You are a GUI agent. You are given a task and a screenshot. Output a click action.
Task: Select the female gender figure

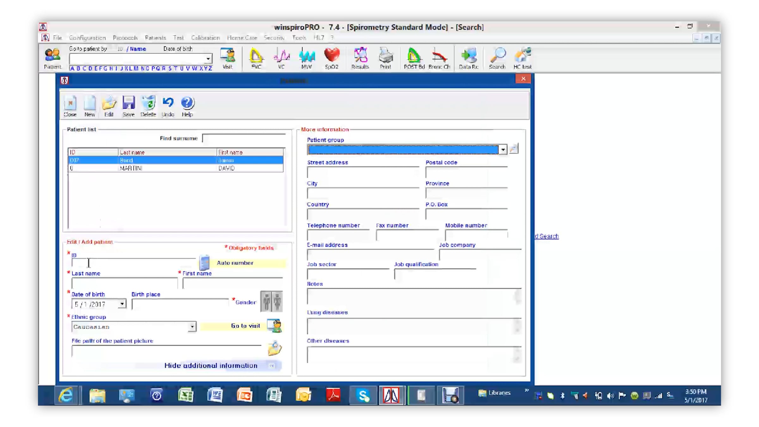277,301
